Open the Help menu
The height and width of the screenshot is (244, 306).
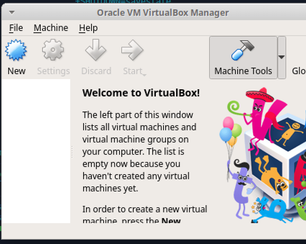(x=88, y=28)
